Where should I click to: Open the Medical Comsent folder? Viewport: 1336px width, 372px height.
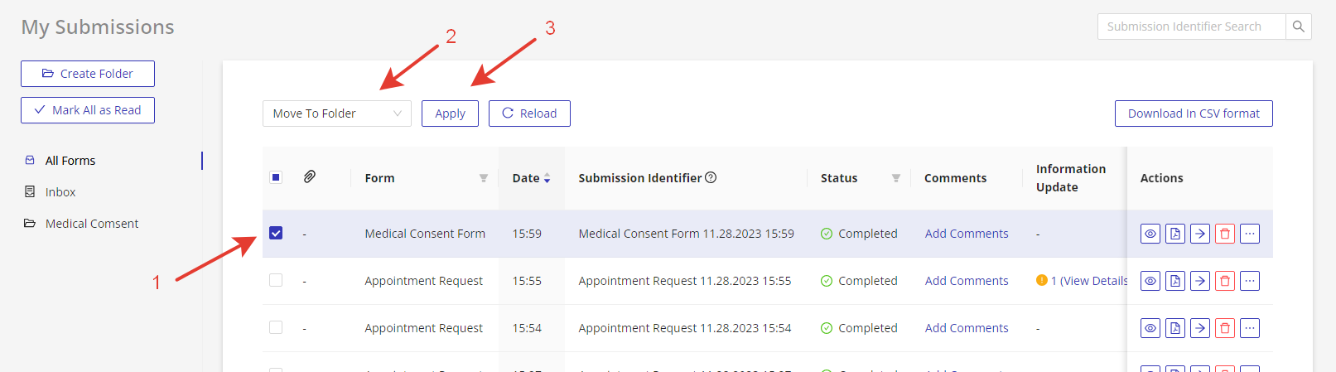pyautogui.click(x=91, y=224)
